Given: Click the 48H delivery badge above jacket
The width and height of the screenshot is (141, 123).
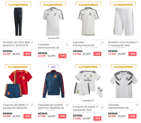Looking at the screenshot, I should tap(53, 67).
